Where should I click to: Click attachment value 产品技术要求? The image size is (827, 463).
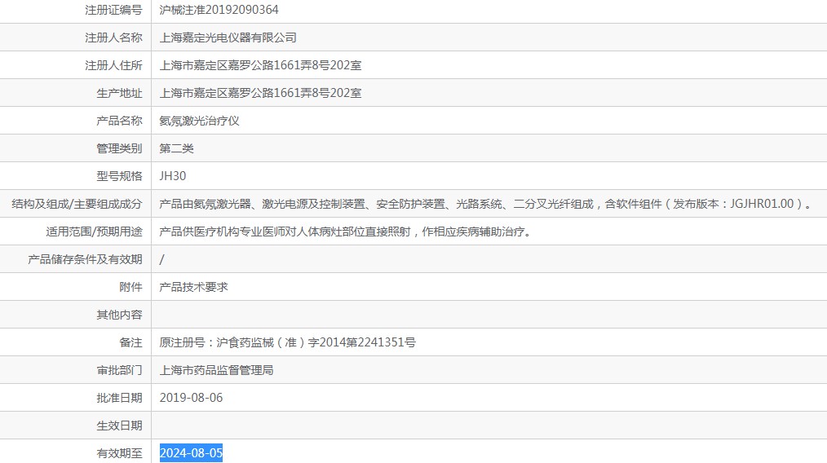coord(193,287)
